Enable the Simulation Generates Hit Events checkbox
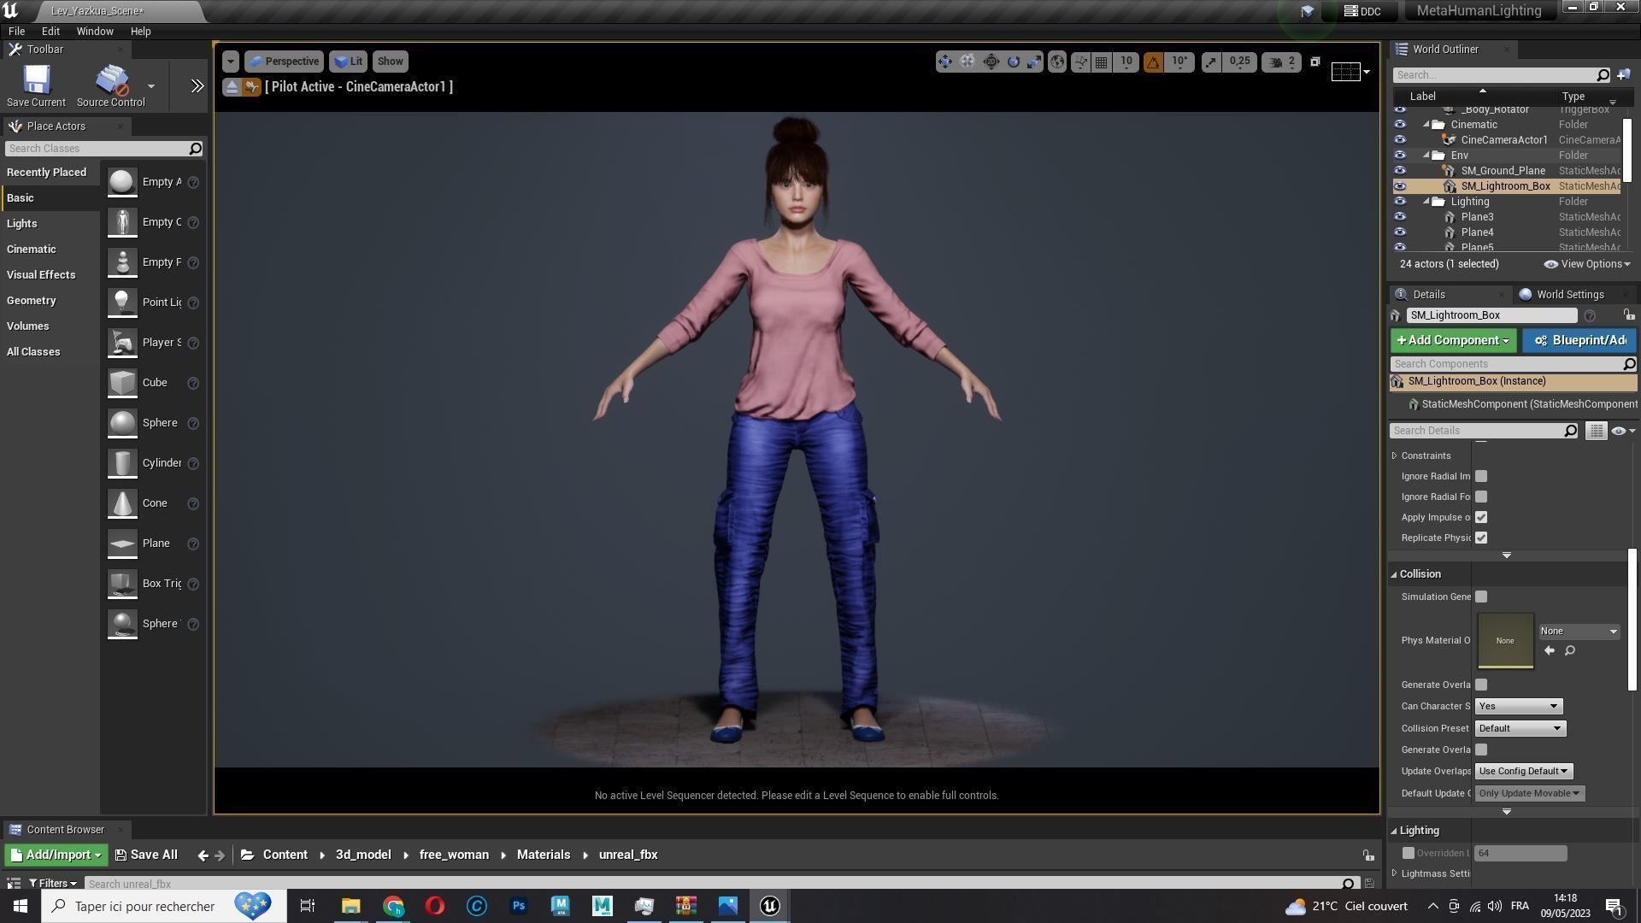The image size is (1641, 923). (1481, 597)
